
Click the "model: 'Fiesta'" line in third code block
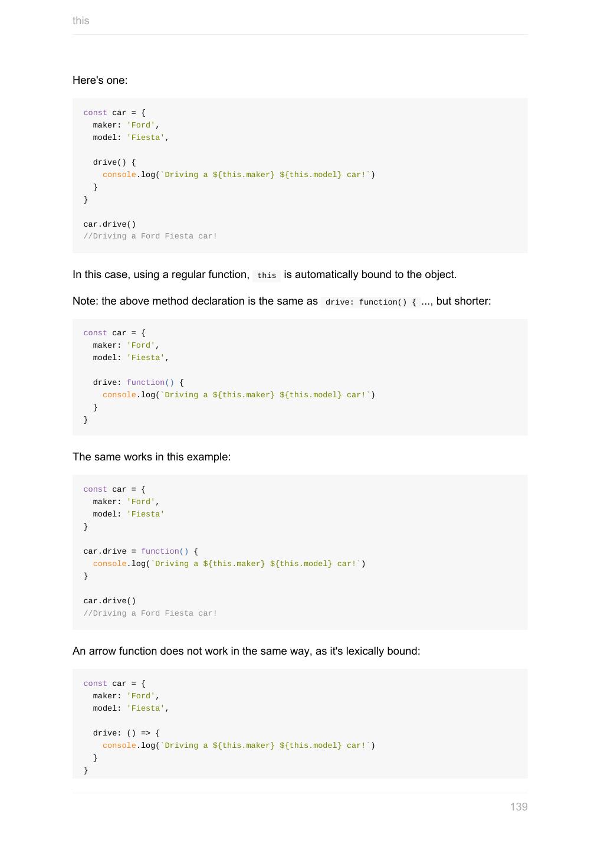click(x=129, y=514)
